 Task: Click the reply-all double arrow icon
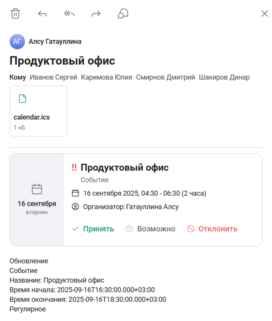tap(69, 14)
